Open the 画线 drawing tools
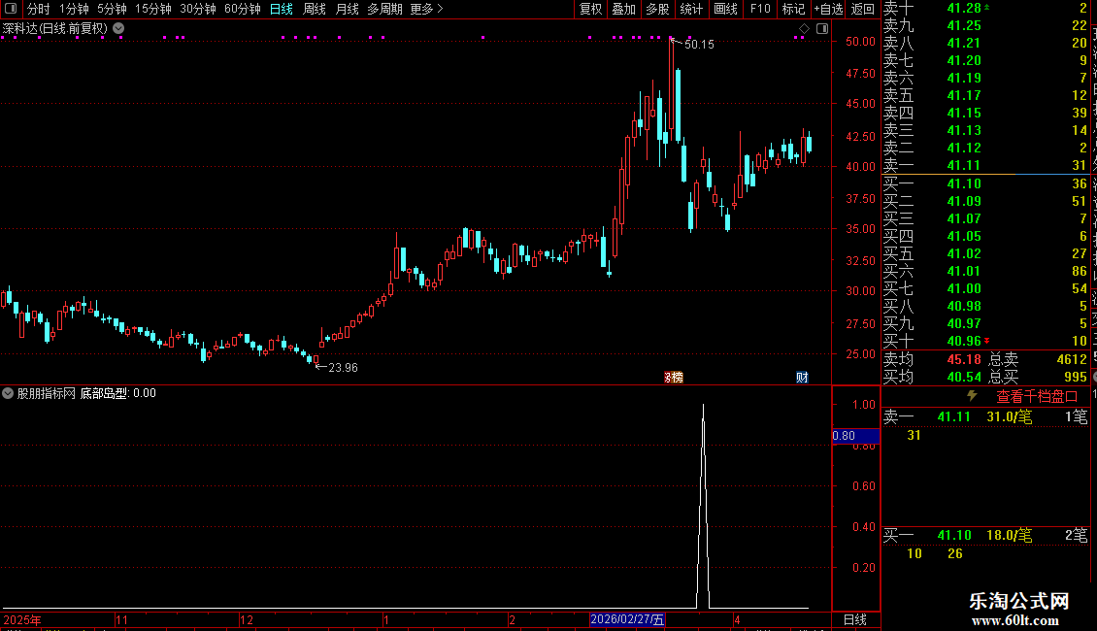 tap(725, 9)
